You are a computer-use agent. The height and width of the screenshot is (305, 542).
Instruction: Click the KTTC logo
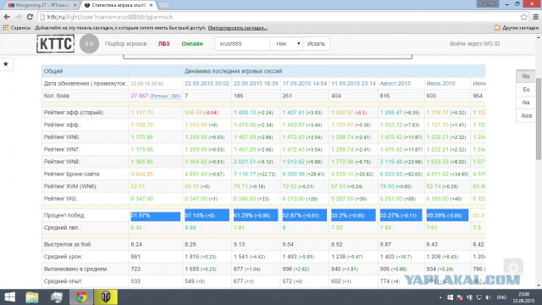point(56,44)
